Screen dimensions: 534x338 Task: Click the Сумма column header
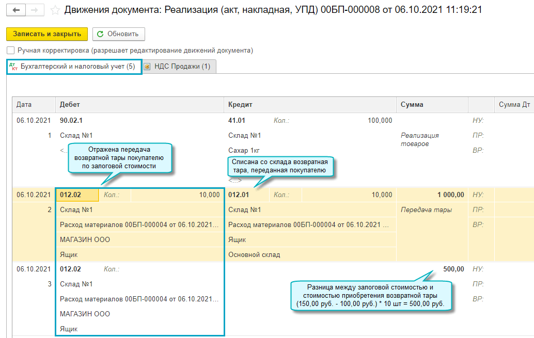[412, 105]
